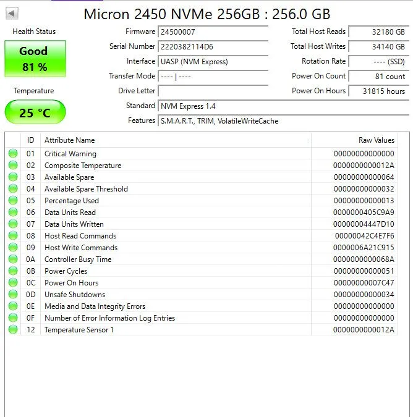The width and height of the screenshot is (413, 417).
Task: Click the green status icon for Host Write Commands
Action: (x=13, y=247)
